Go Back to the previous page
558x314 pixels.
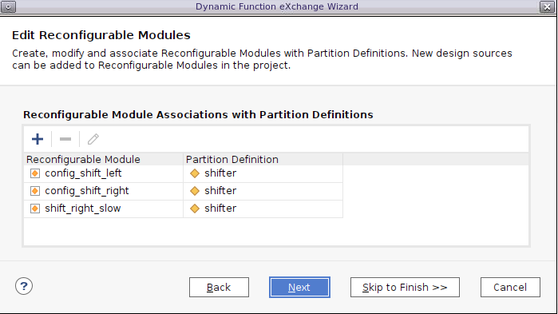(219, 288)
